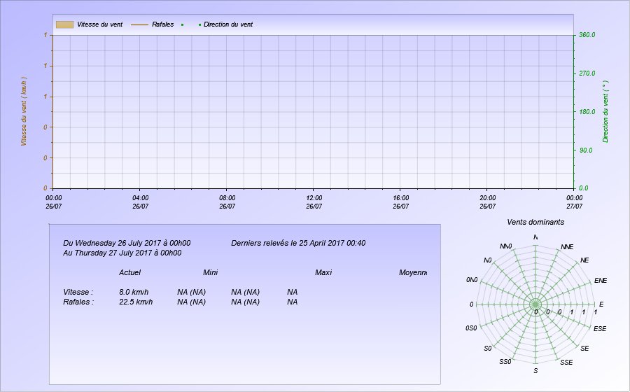Image resolution: width=630 pixels, height=392 pixels.
Task: Click the 'SSE' compass label
Action: [566, 363]
